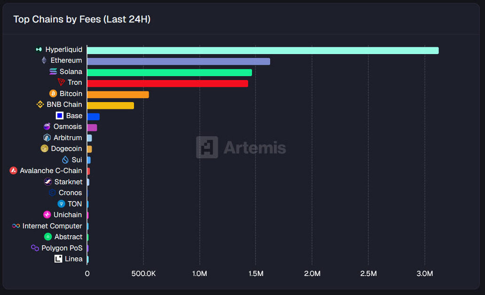The height and width of the screenshot is (295, 485).
Task: Click the Avalanche C-Chain red icon
Action: [x=13, y=171]
